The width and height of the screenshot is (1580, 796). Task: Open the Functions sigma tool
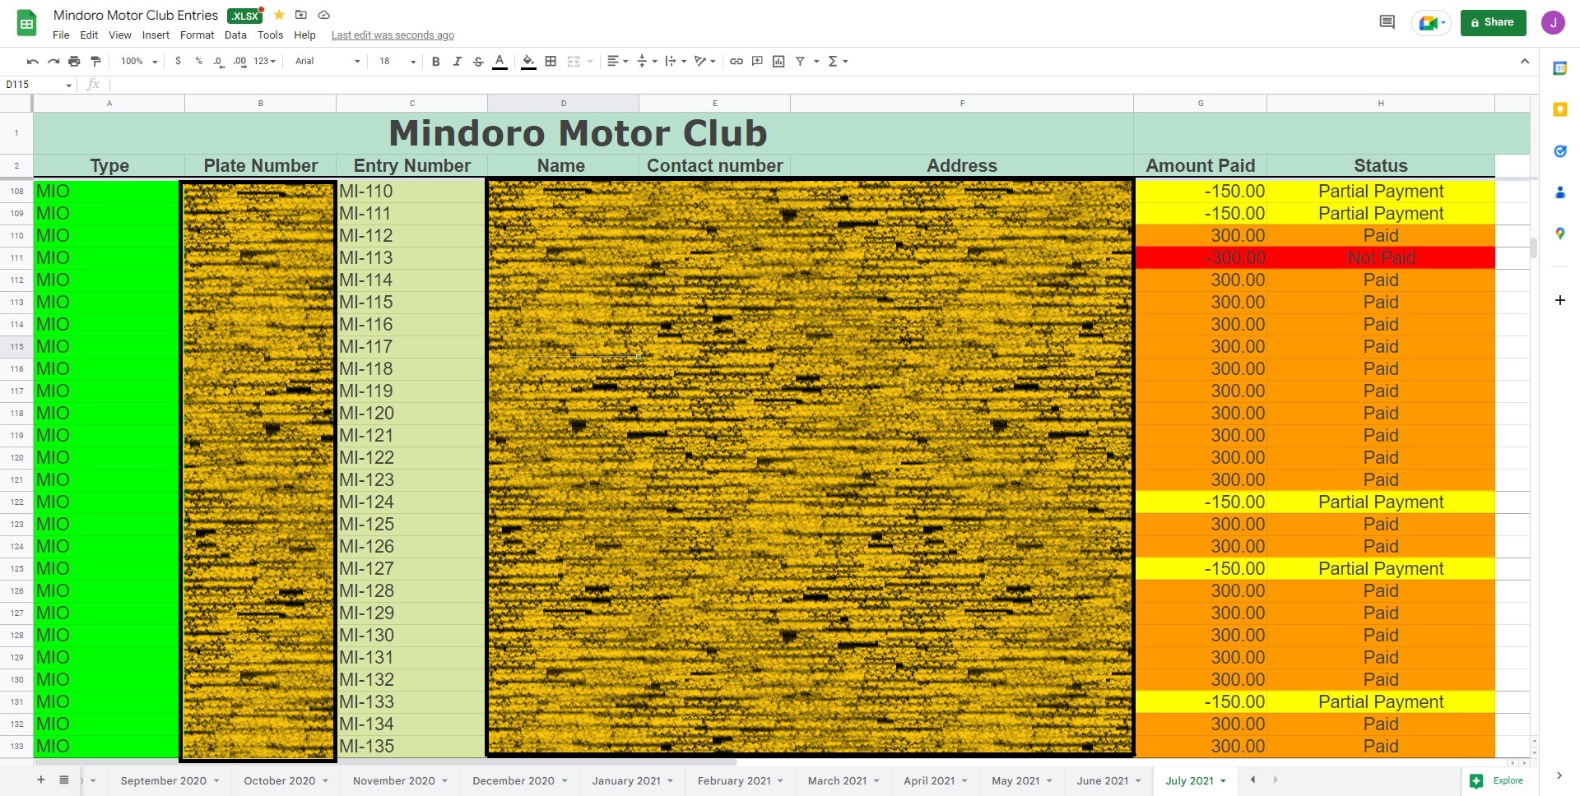(x=833, y=62)
